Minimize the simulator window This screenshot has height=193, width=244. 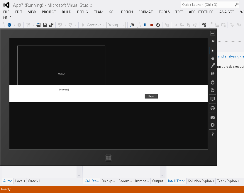213,33
